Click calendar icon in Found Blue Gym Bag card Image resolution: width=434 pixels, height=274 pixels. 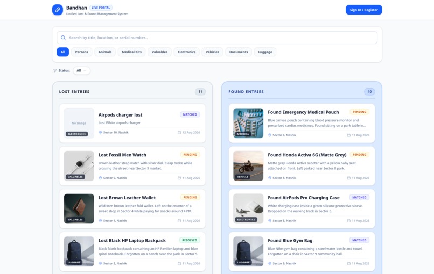point(348,263)
